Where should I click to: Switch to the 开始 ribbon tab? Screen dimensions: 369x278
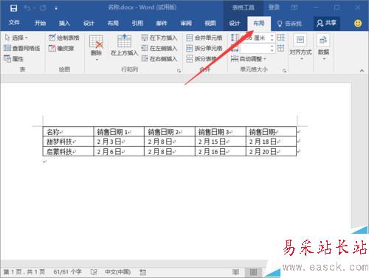[x=40, y=23]
